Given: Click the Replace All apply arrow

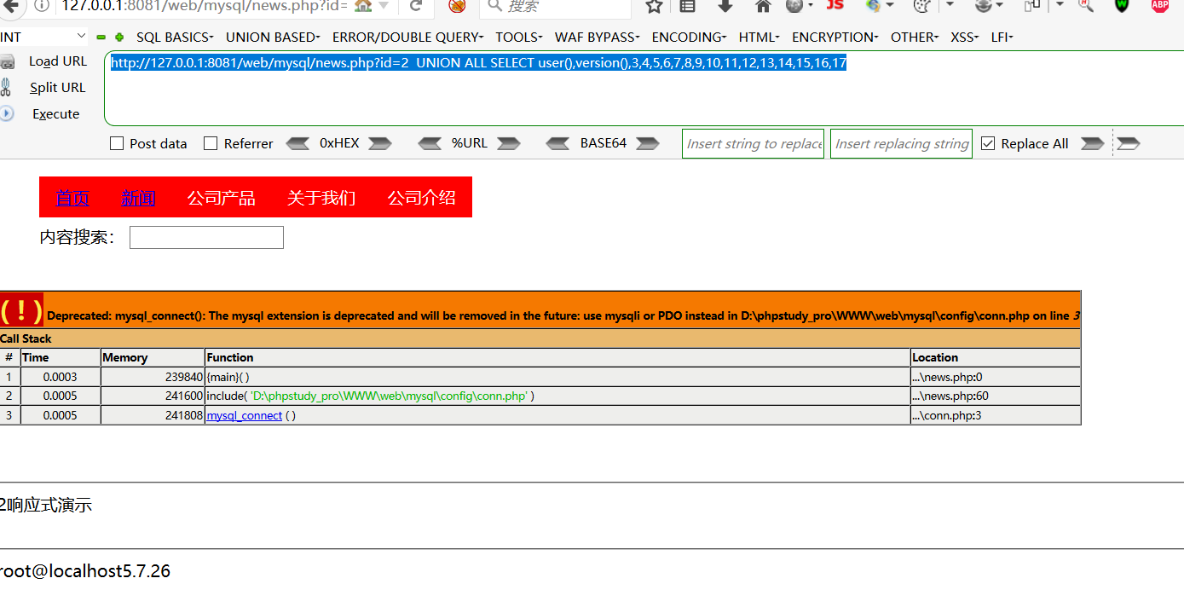Looking at the screenshot, I should (1093, 143).
